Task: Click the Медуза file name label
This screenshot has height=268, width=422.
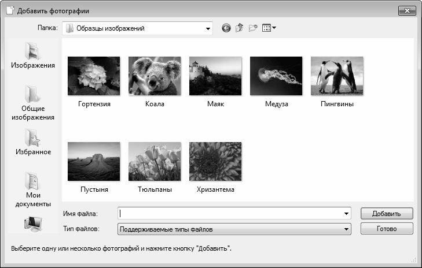Action: coord(276,104)
